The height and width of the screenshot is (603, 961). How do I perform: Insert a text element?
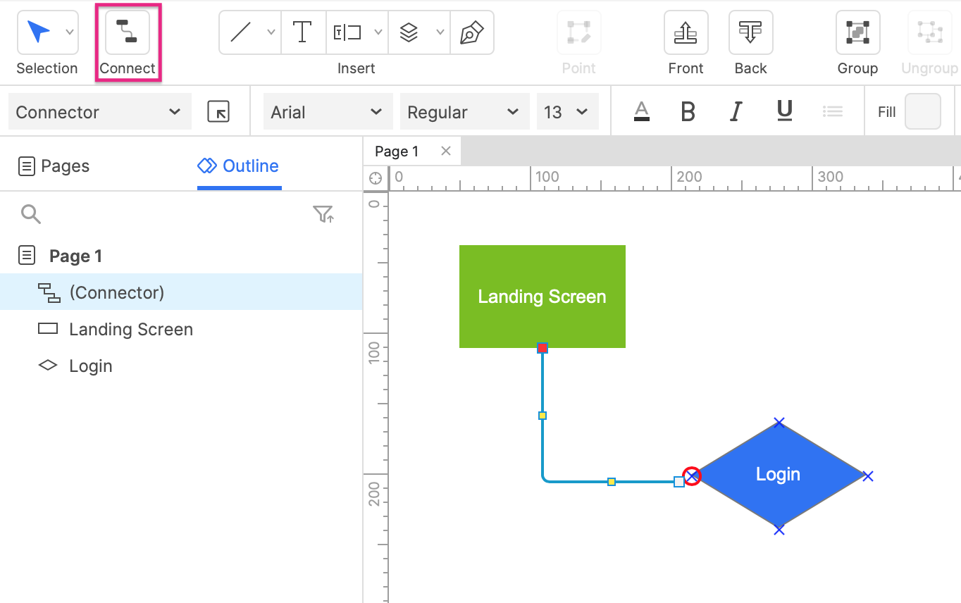pyautogui.click(x=303, y=32)
